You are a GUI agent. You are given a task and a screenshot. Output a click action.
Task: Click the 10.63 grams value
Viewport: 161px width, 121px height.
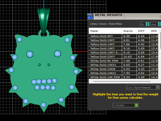click(127, 56)
